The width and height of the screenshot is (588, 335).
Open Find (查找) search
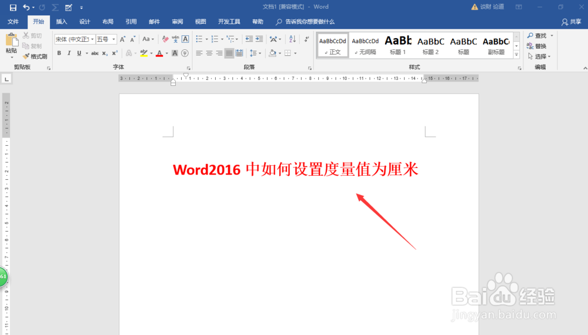point(537,36)
